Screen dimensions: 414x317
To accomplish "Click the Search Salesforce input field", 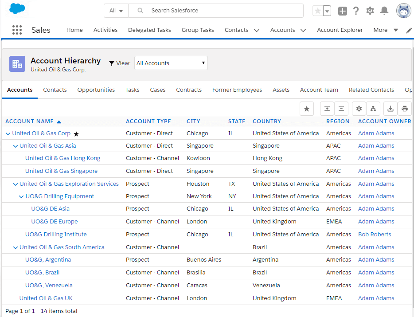I will [x=216, y=11].
